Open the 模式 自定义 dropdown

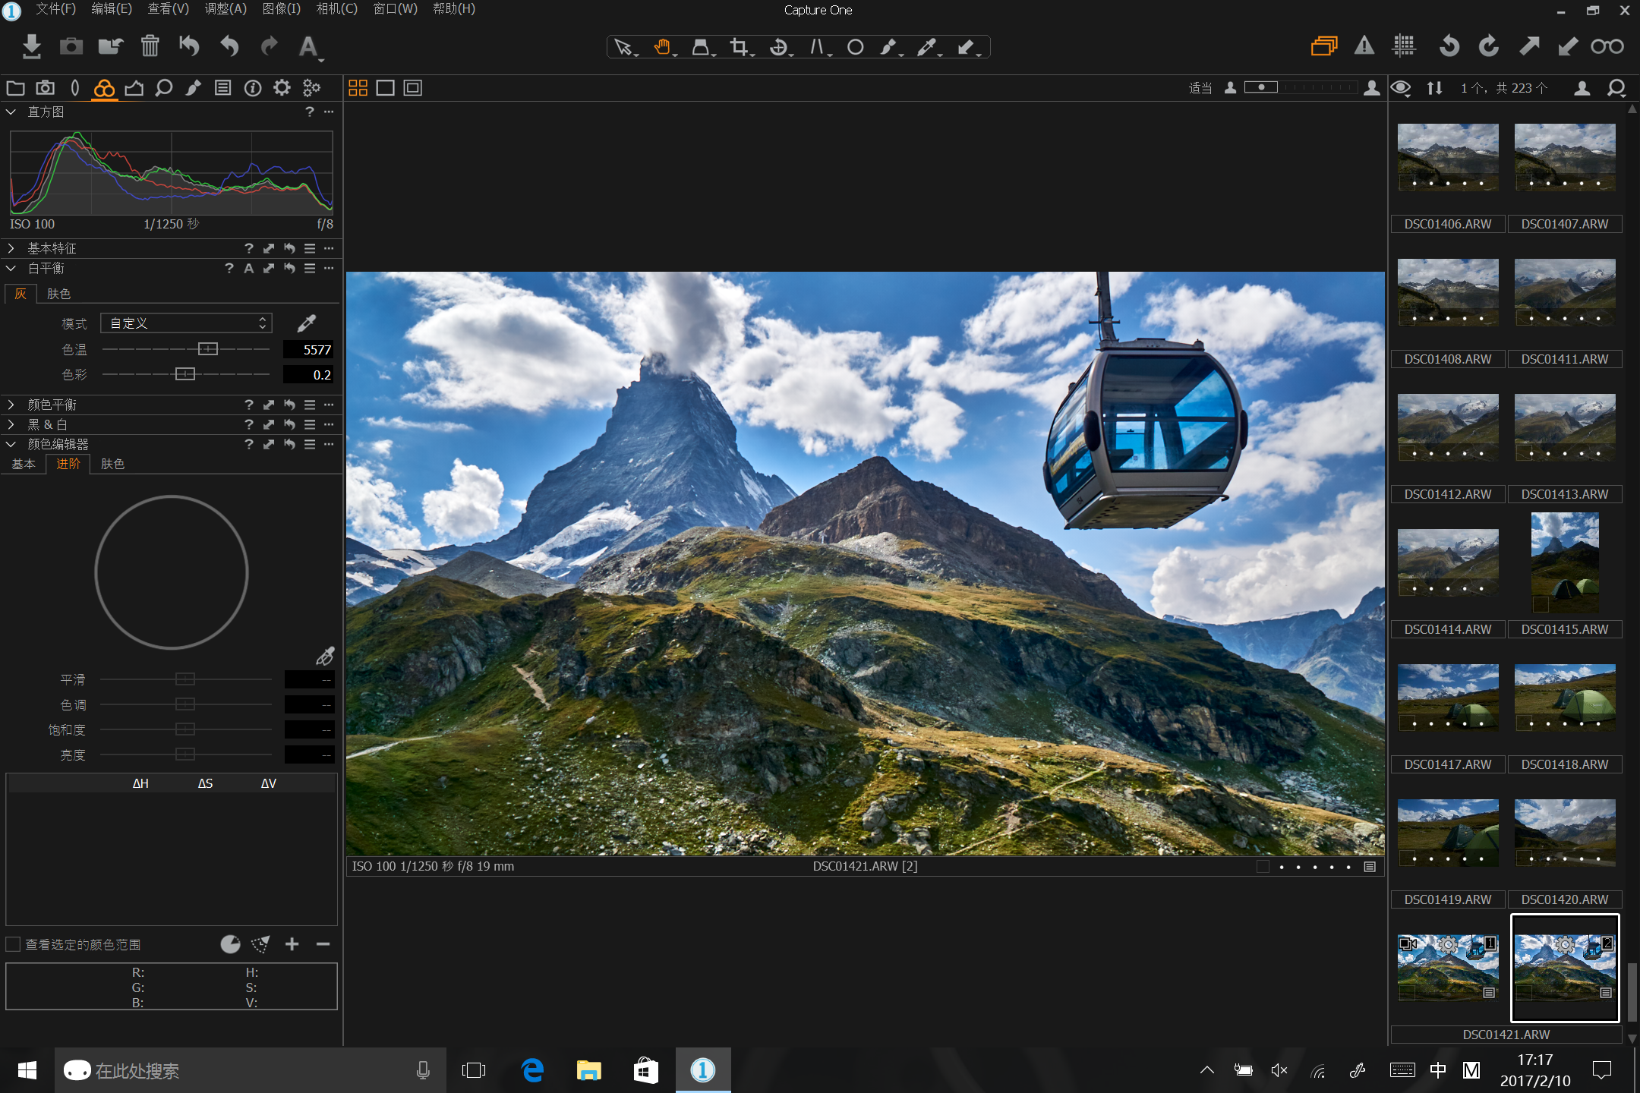point(186,323)
